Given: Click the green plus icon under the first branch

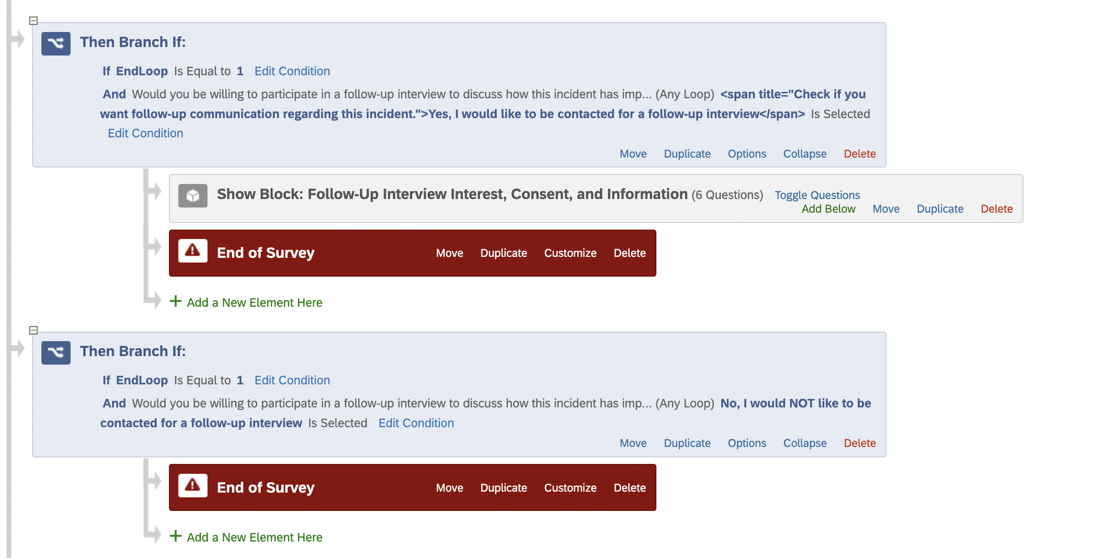Looking at the screenshot, I should [176, 301].
